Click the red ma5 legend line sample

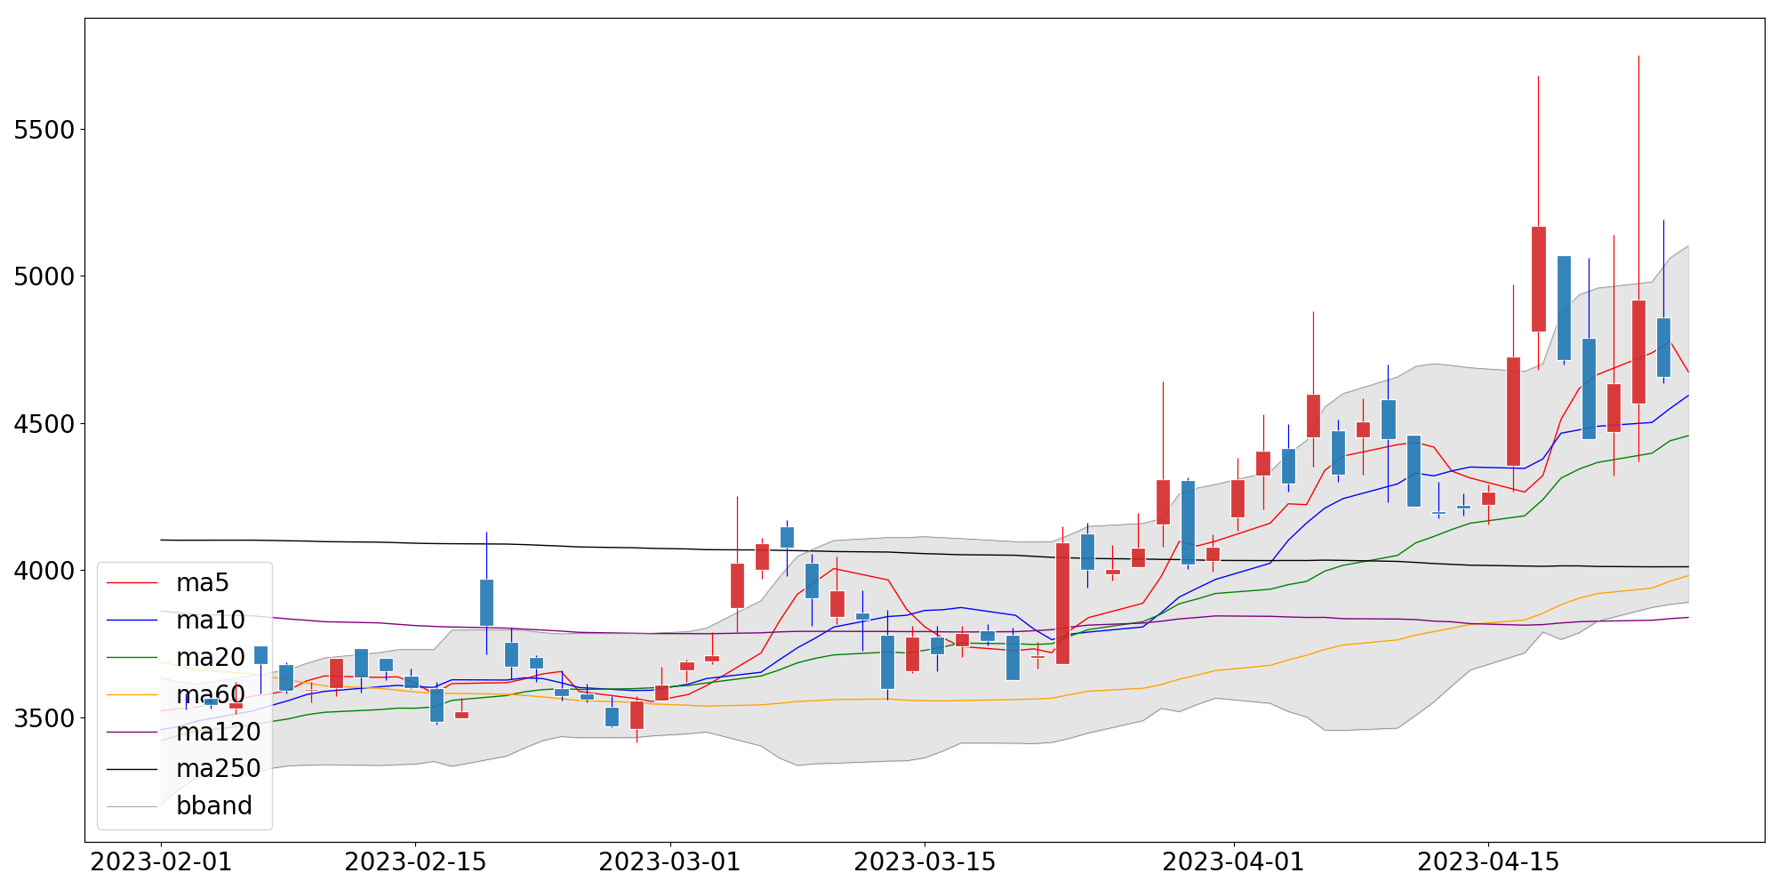(x=132, y=583)
